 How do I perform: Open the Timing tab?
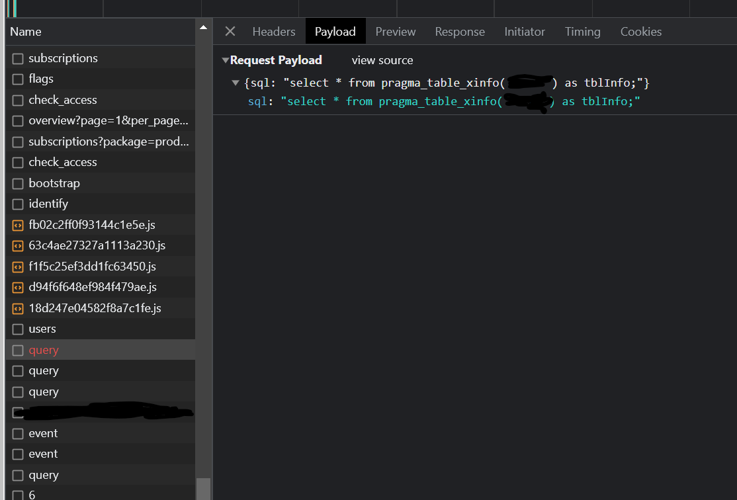582,32
